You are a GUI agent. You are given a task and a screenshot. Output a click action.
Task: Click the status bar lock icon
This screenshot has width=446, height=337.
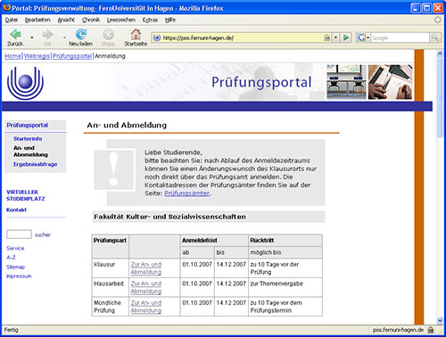pos(431,330)
